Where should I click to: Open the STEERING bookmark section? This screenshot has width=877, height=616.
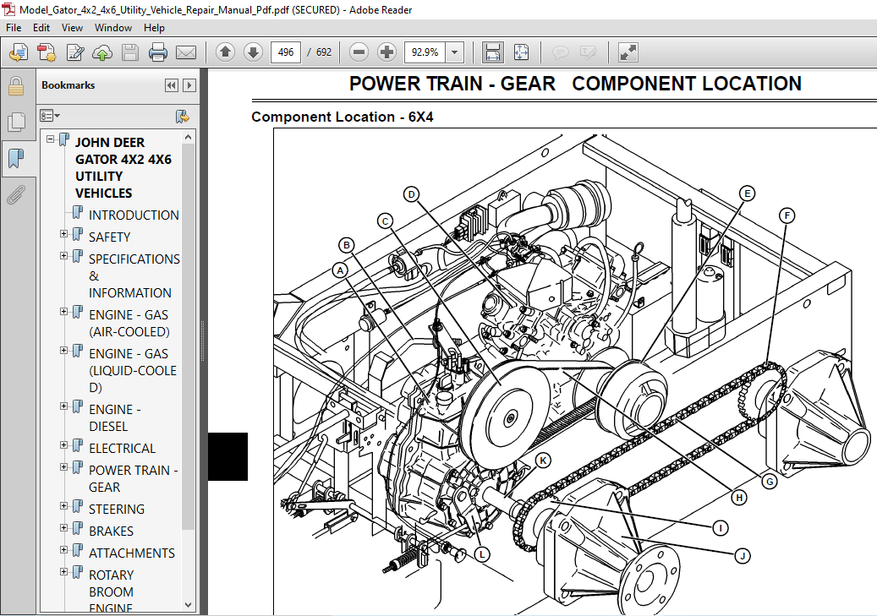click(x=117, y=510)
